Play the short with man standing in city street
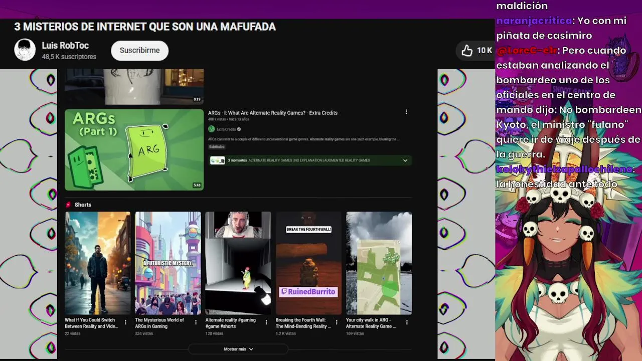Screen dimensions: 642x361 (97, 263)
